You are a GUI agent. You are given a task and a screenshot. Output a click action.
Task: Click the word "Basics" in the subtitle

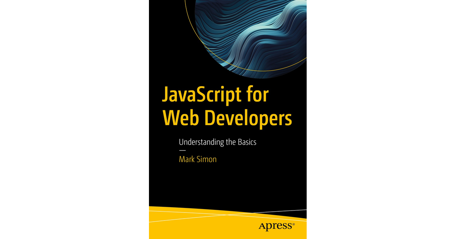pos(245,143)
